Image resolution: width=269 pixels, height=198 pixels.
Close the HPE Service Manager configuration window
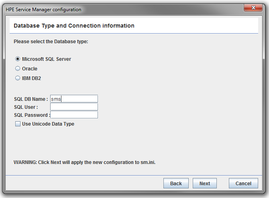tap(253, 8)
